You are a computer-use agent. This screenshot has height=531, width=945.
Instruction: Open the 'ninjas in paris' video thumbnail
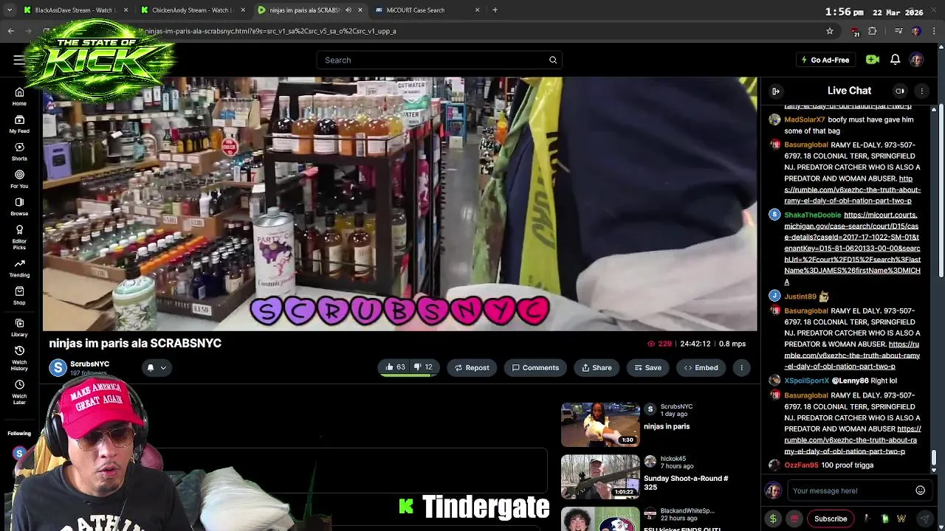point(600,425)
